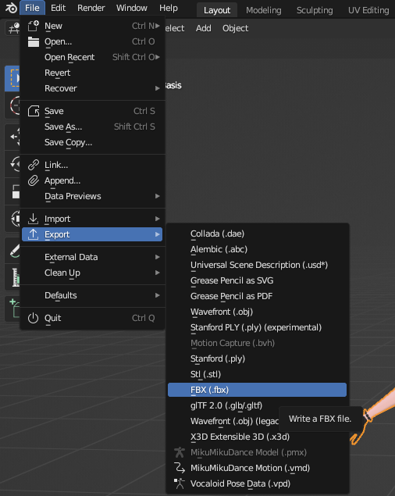Export Grease Pencil as PDF
This screenshot has width=395, height=496.
(257, 296)
